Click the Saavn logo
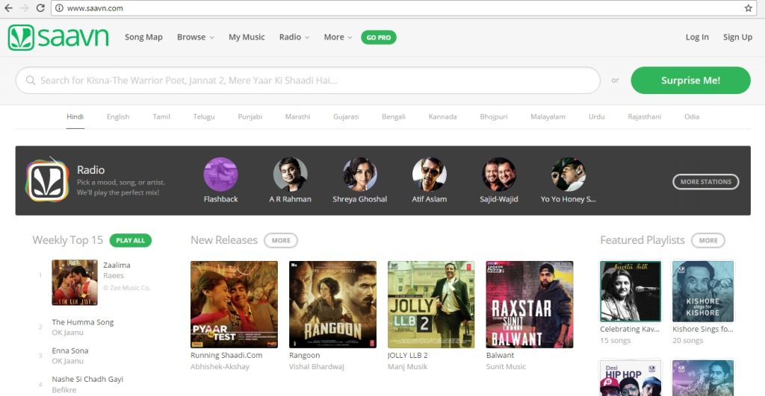This screenshot has width=765, height=396. tap(58, 37)
